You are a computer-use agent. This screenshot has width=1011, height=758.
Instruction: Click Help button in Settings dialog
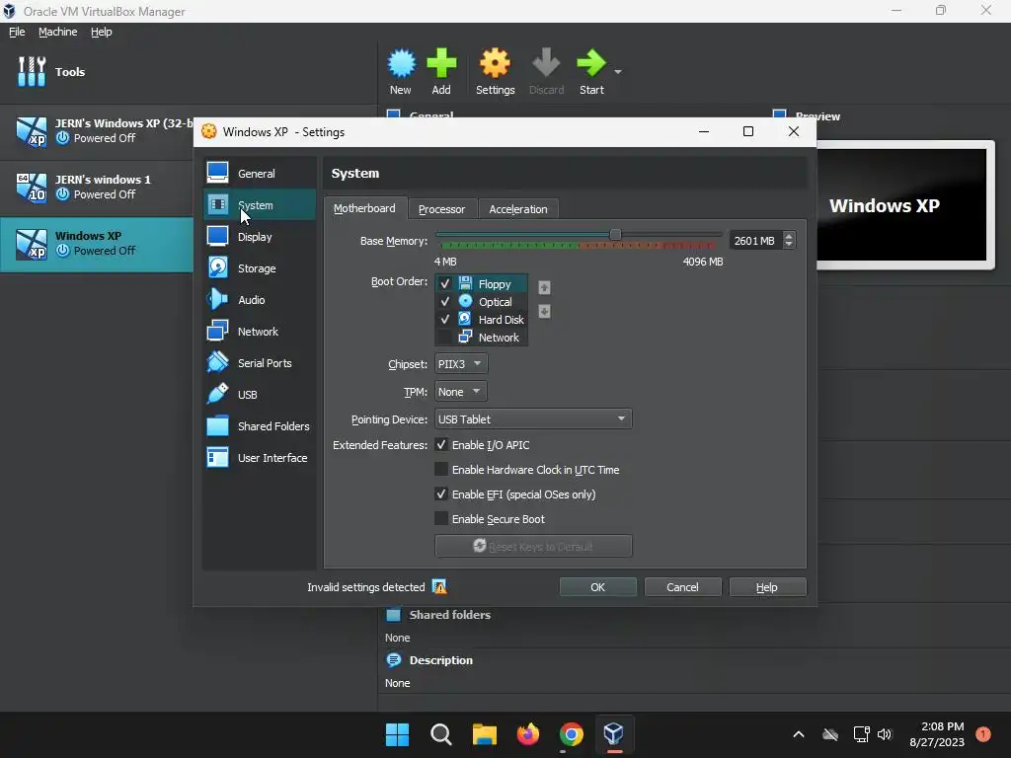767,587
